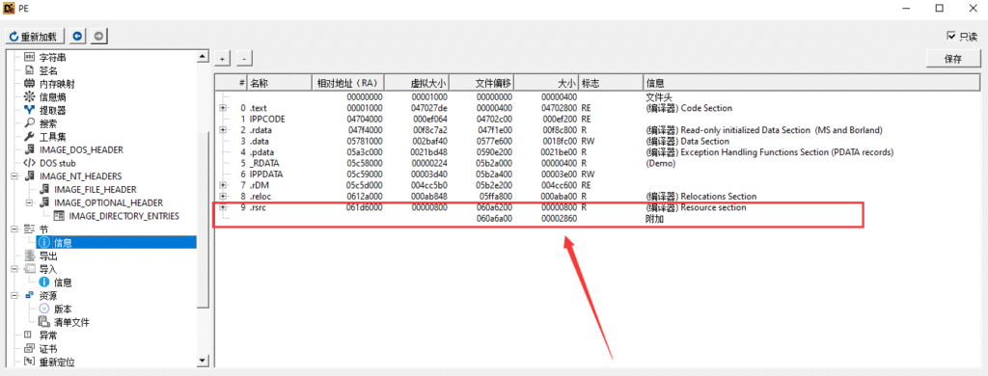The image size is (988, 376).
Task: Select IMAGE_FILE_HEADER tree node
Action: tap(95, 190)
